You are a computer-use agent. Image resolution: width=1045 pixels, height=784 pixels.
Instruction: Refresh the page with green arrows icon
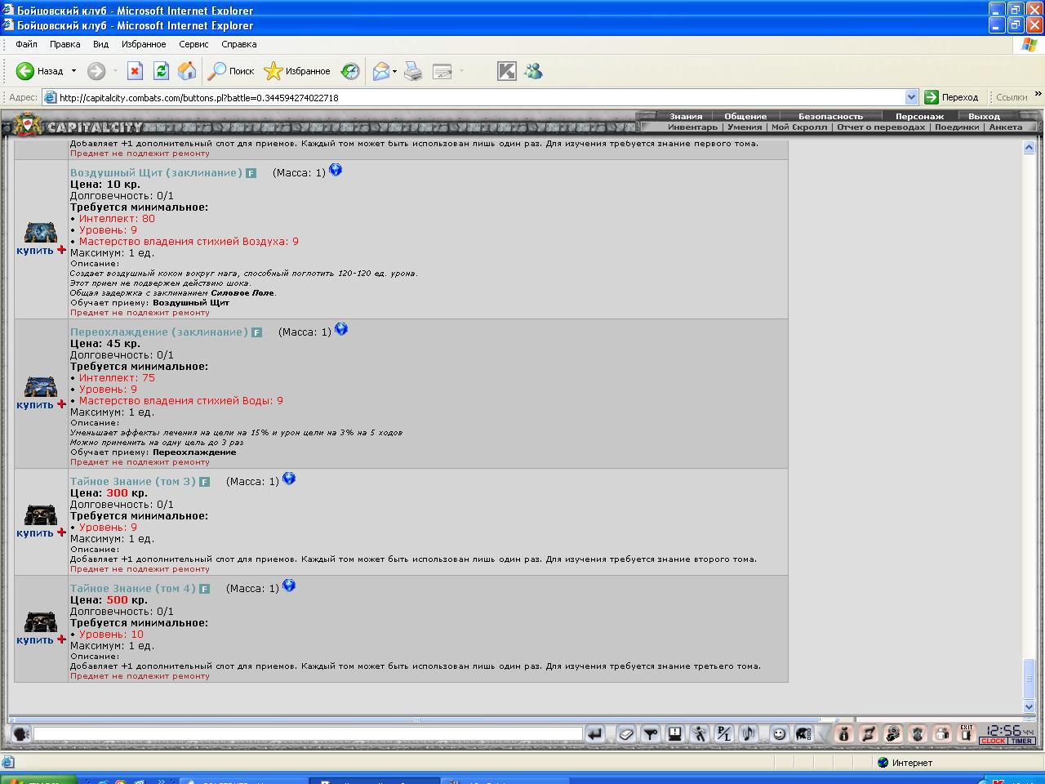[161, 71]
